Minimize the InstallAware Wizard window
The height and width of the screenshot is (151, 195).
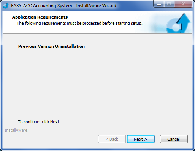click(159, 4)
